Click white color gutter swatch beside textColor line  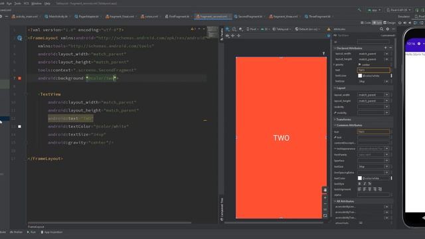coord(19,126)
